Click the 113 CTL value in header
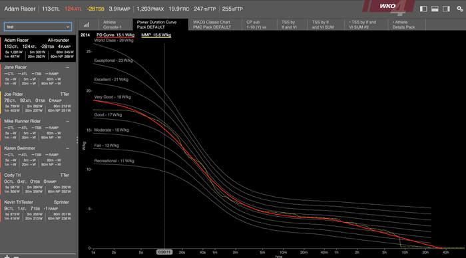The width and height of the screenshot is (466, 258). tap(51, 9)
